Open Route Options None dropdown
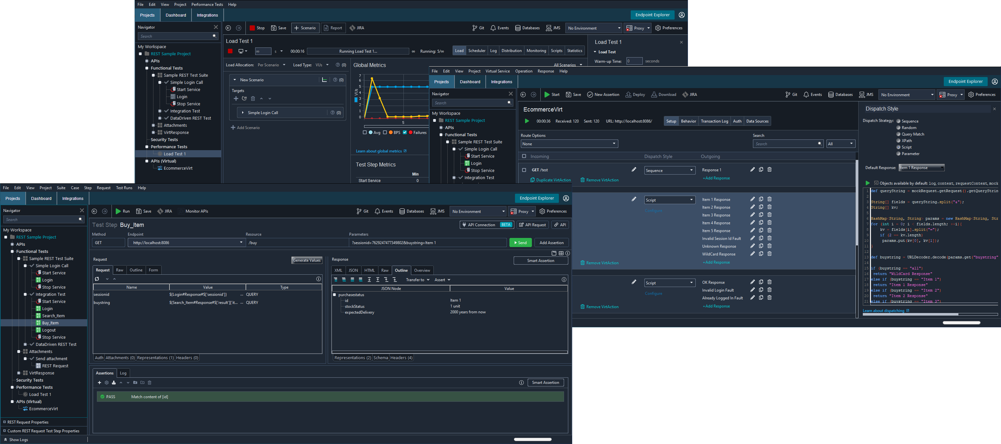 click(569, 144)
